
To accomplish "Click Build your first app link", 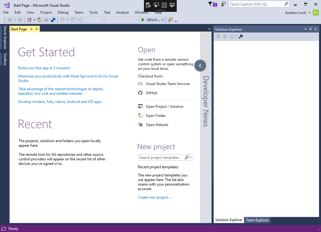I will point(44,68).
